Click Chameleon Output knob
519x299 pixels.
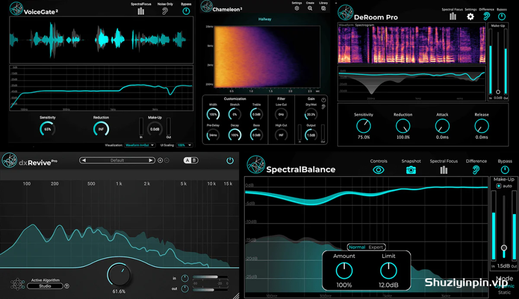click(311, 135)
